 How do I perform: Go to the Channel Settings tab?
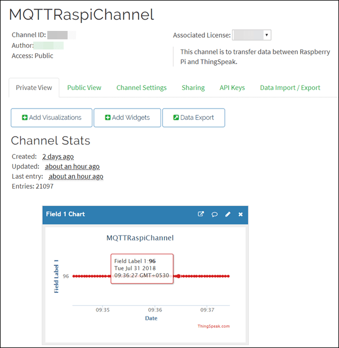141,88
